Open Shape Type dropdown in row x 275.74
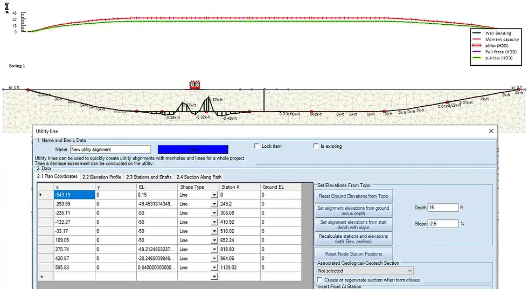528x289 pixels. (214, 250)
